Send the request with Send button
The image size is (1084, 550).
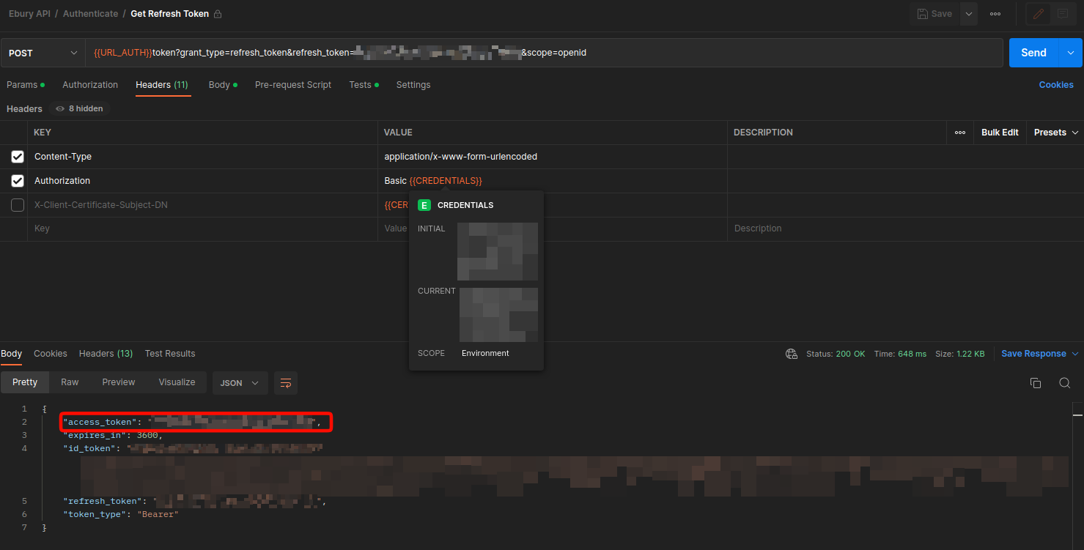1033,53
